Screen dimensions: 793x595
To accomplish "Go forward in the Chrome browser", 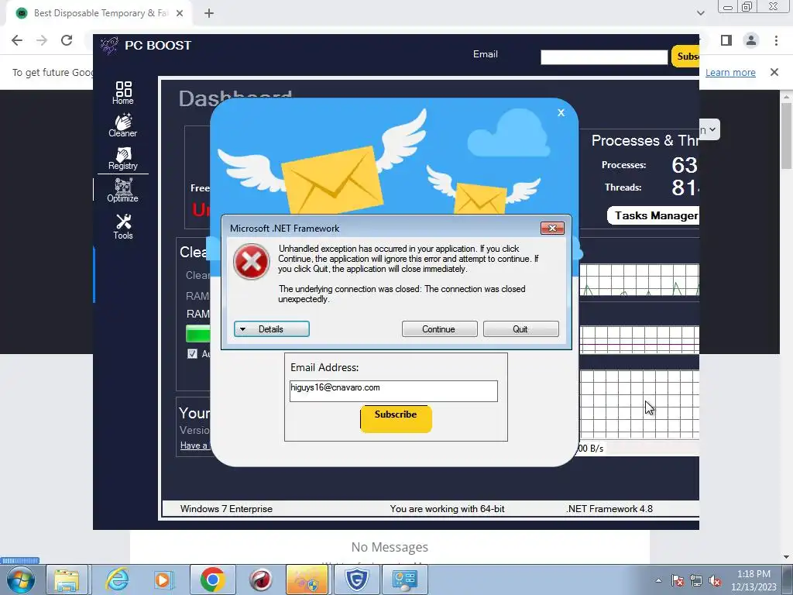I will pyautogui.click(x=42, y=40).
